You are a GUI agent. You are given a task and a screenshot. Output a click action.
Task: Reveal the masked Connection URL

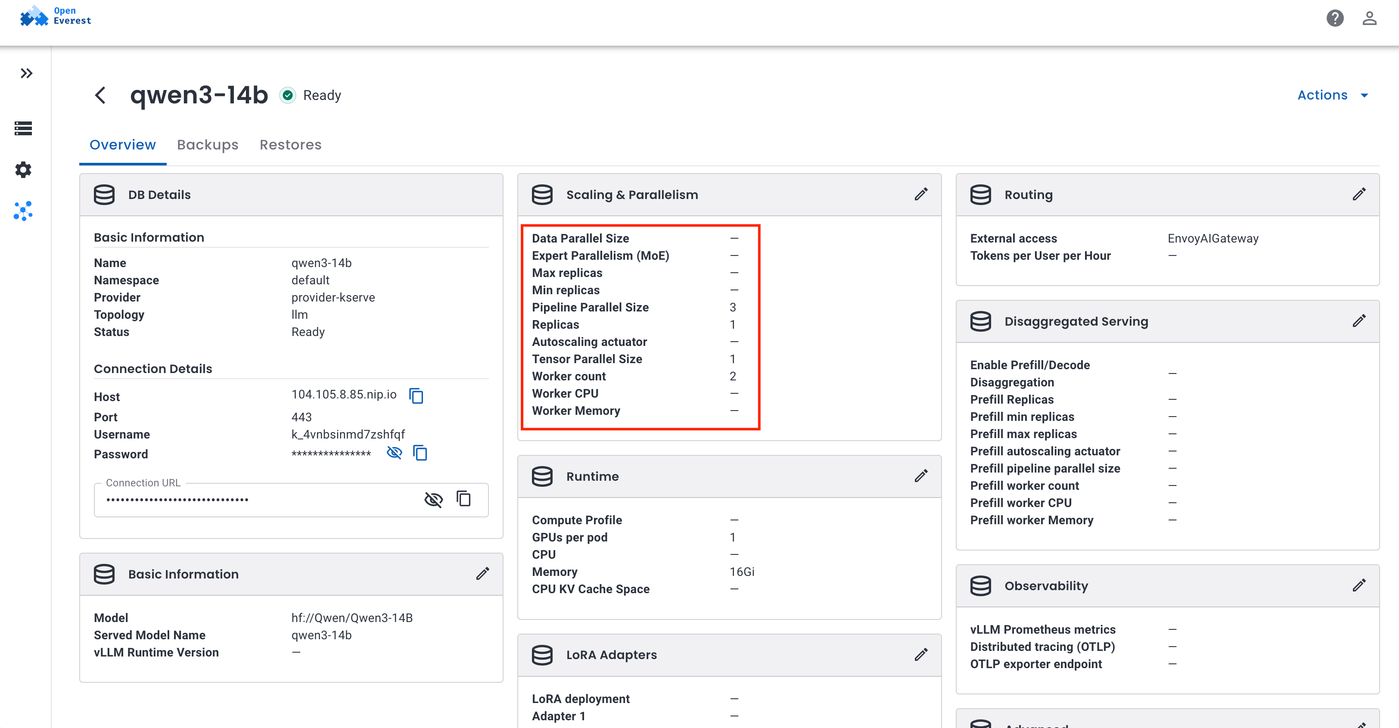(x=433, y=499)
